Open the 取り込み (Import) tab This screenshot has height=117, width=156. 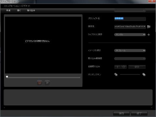[x=31, y=10]
